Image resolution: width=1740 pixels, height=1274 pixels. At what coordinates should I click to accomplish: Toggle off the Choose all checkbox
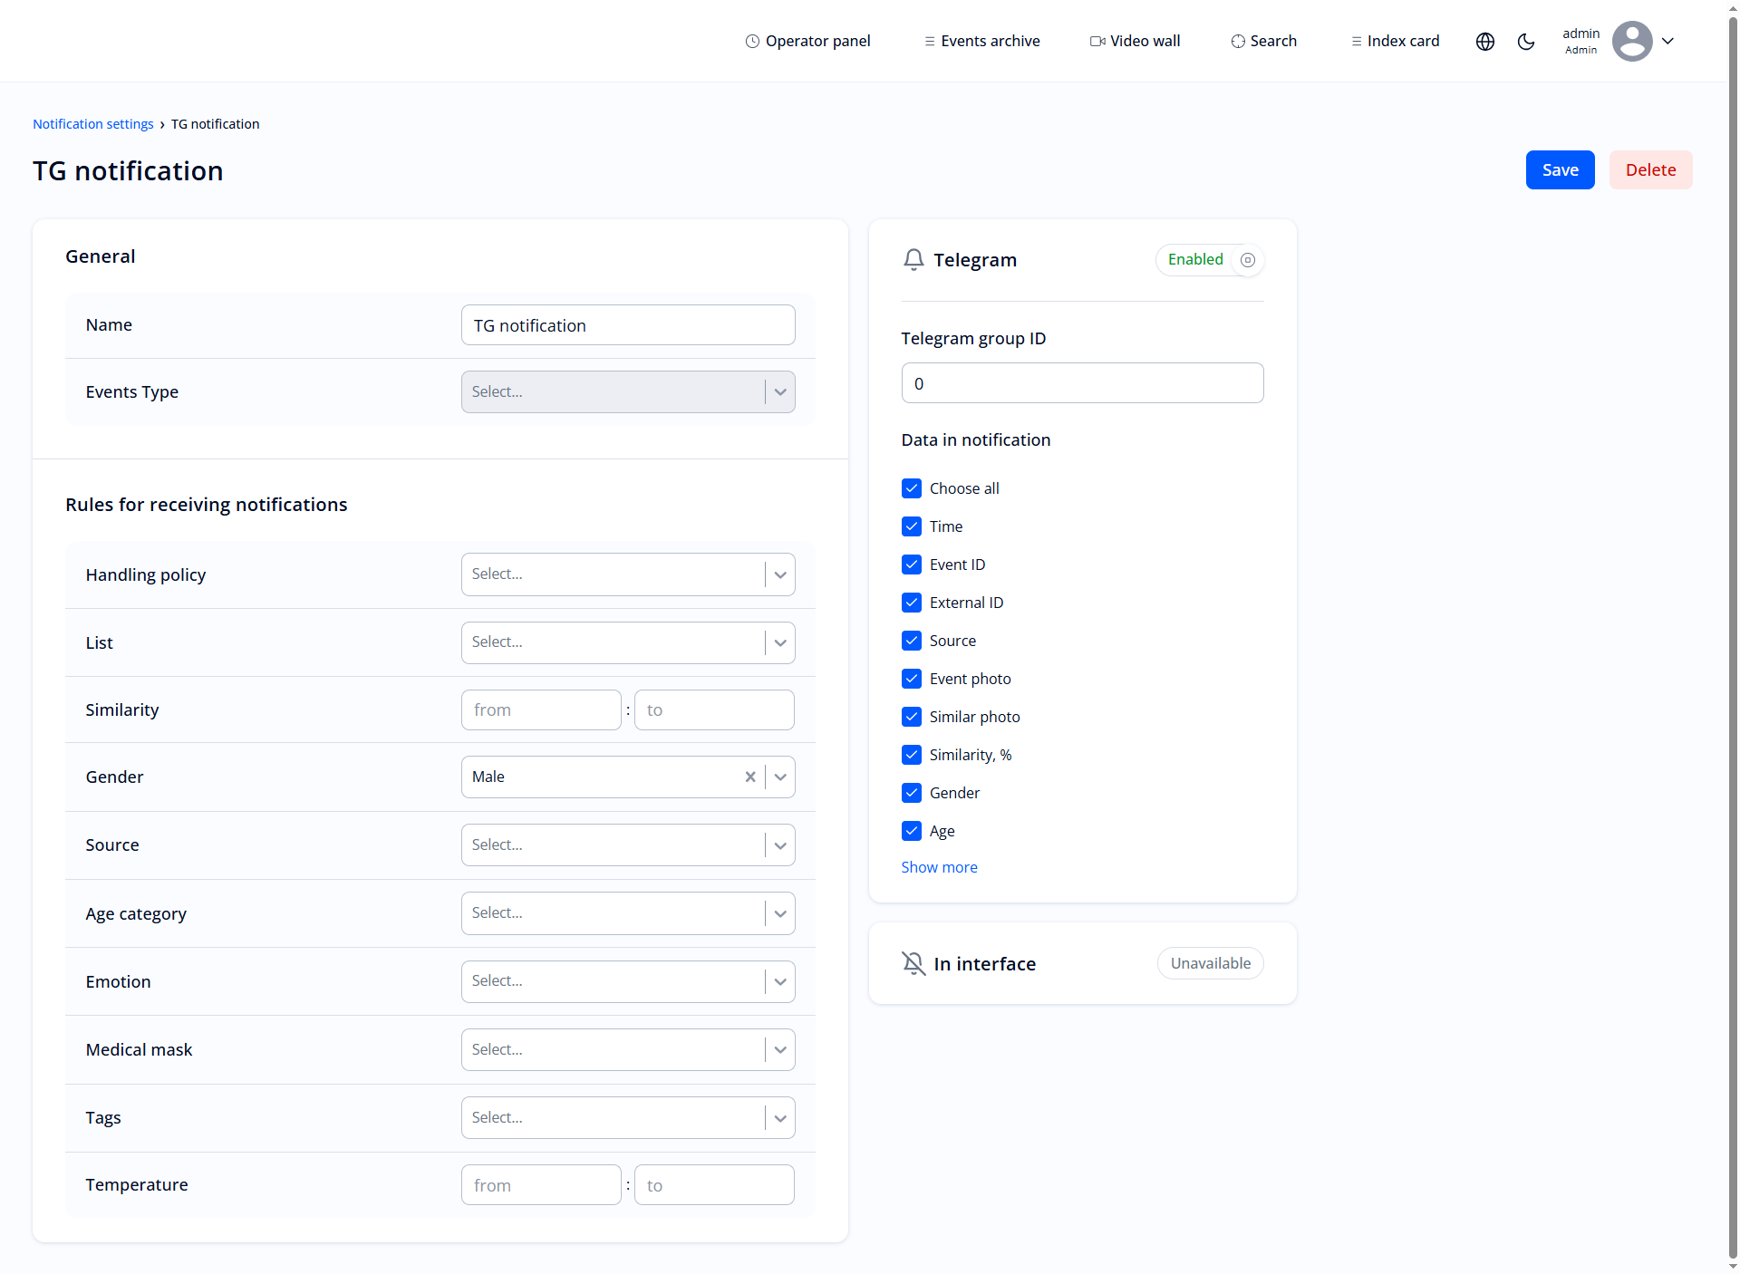click(912, 487)
